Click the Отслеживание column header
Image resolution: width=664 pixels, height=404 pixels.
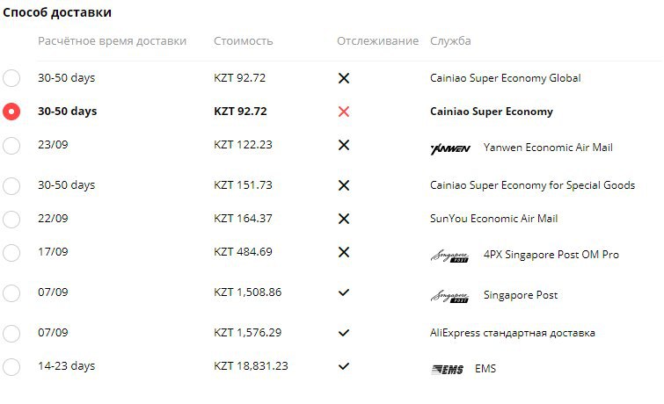coord(378,41)
